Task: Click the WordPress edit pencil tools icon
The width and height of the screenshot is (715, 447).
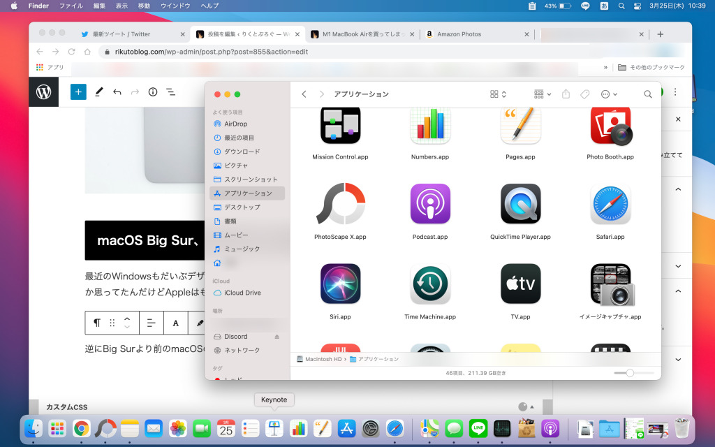Action: pyautogui.click(x=98, y=92)
